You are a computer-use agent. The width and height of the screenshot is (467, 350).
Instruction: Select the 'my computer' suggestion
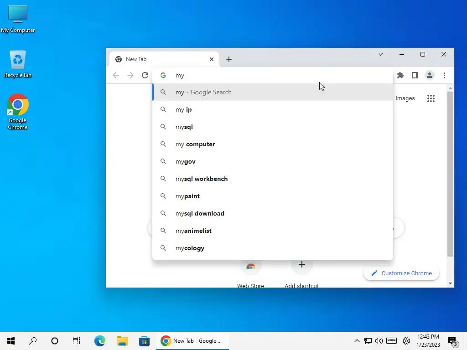(x=273, y=144)
